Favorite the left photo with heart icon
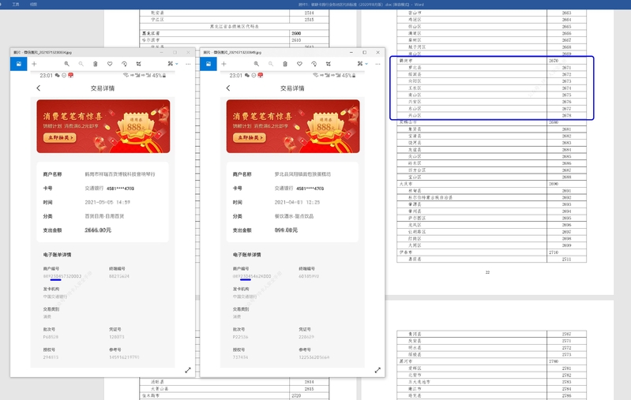631x400 pixels. click(110, 63)
